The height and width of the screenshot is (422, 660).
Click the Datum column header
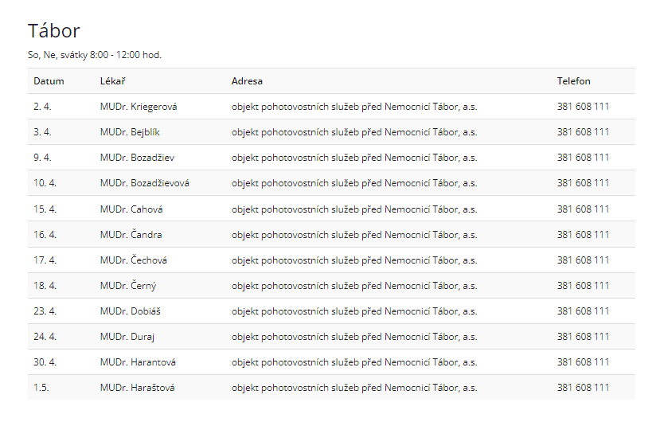pyautogui.click(x=49, y=81)
